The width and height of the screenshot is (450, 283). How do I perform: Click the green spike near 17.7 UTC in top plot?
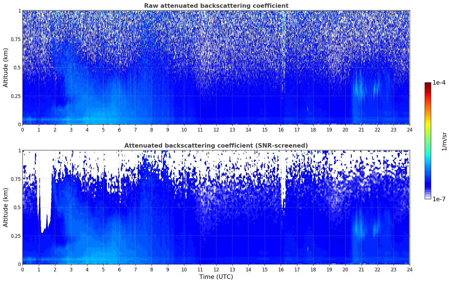(x=308, y=109)
